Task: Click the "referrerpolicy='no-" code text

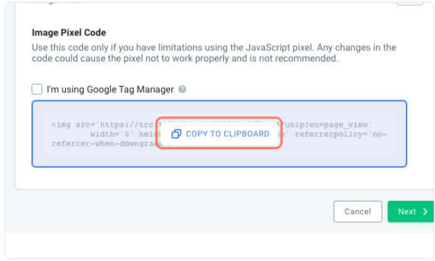Action: [341, 134]
